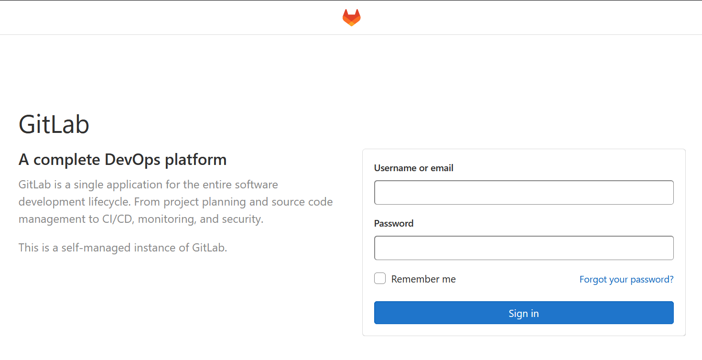This screenshot has height=360, width=702.
Task: Click the line "GitLab is a single application"
Action: [x=148, y=185]
